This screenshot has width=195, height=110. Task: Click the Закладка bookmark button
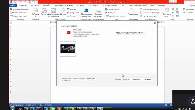pyautogui.click(x=110, y=13)
